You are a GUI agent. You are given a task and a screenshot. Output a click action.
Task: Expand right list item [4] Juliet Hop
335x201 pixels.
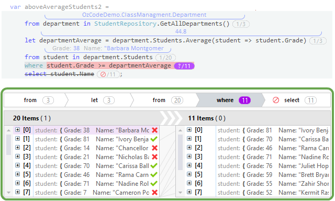tap(189, 165)
